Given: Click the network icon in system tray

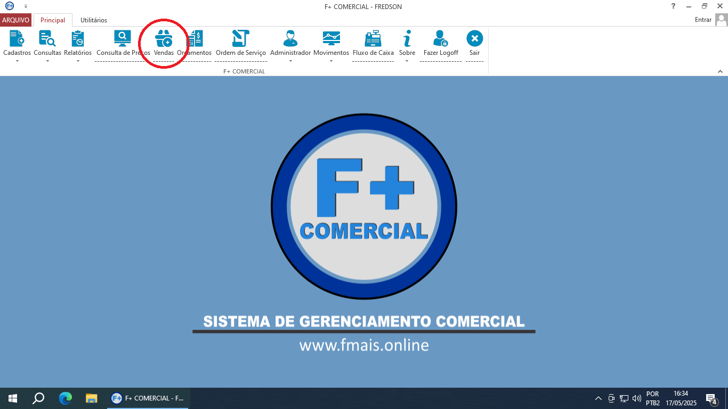Looking at the screenshot, I should pyautogui.click(x=624, y=398).
